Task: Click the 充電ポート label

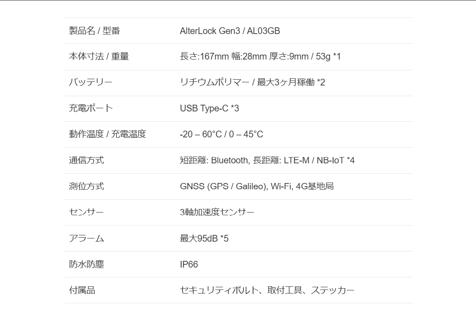Action: (91, 109)
